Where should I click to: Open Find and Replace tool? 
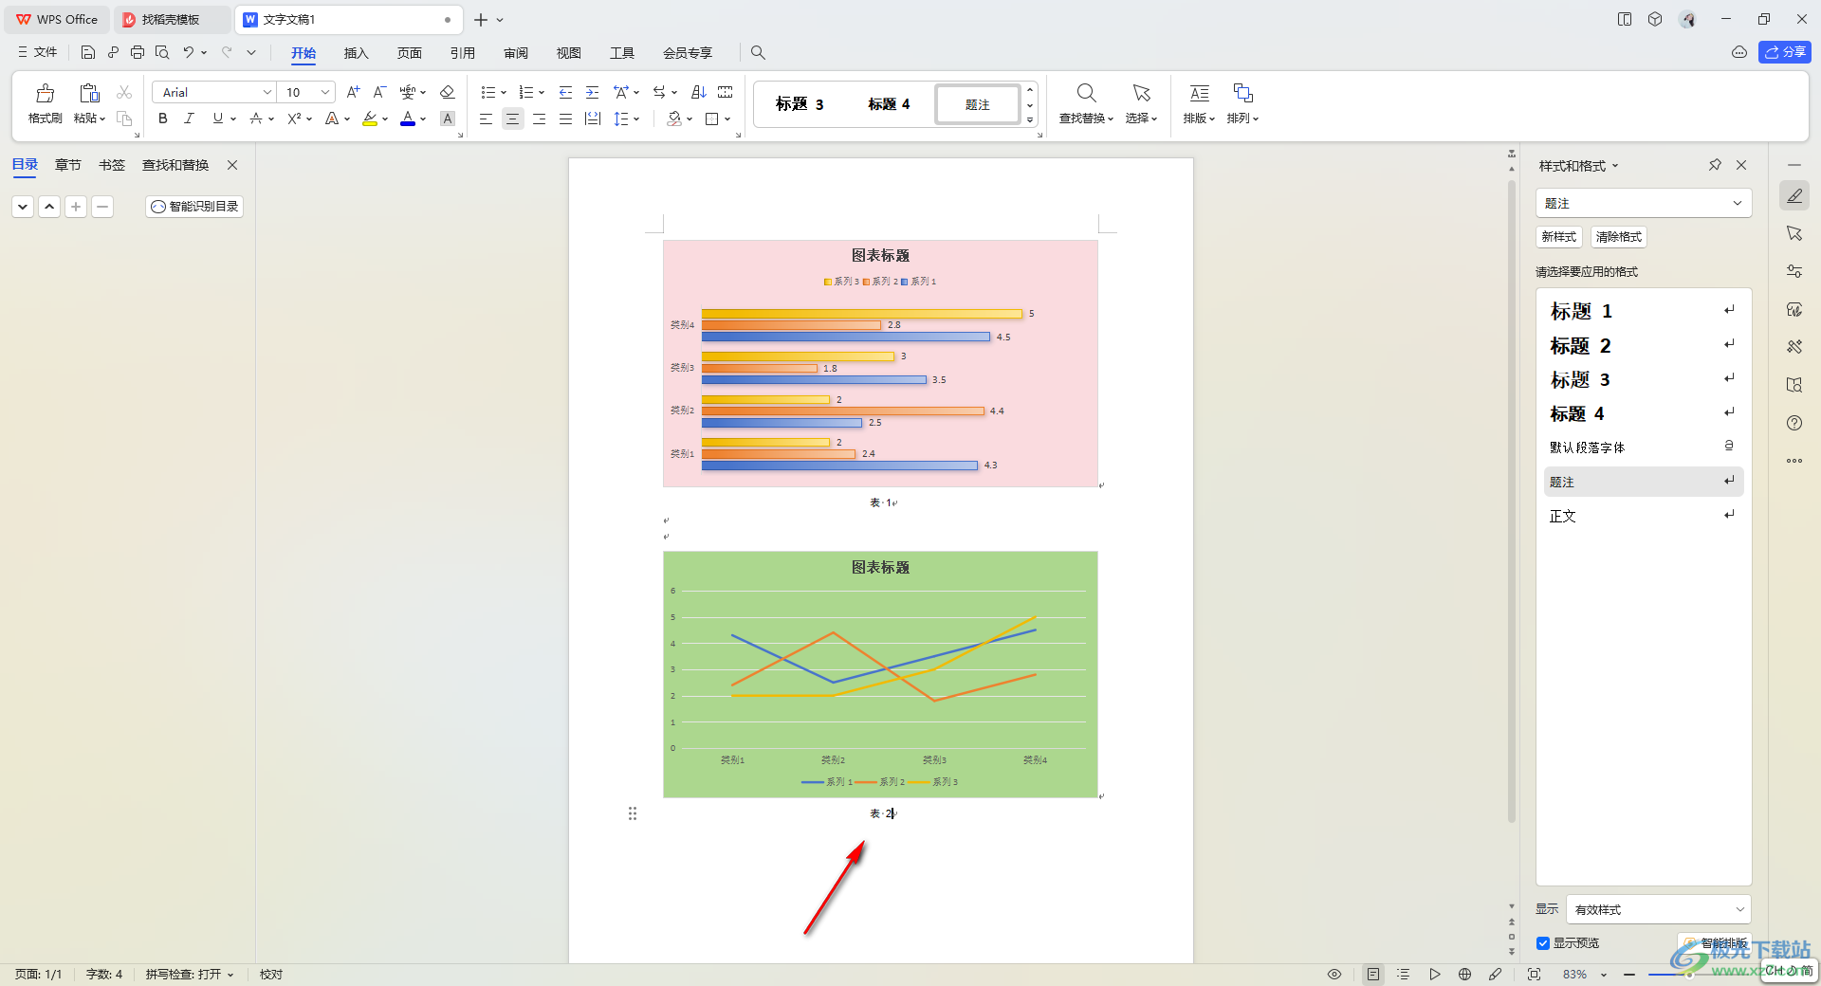click(x=1086, y=102)
